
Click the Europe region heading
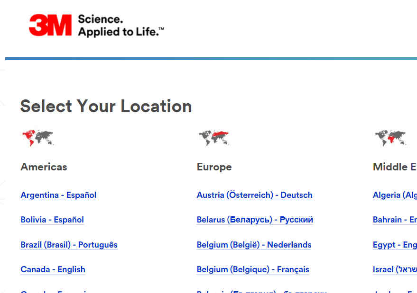pyautogui.click(x=214, y=167)
